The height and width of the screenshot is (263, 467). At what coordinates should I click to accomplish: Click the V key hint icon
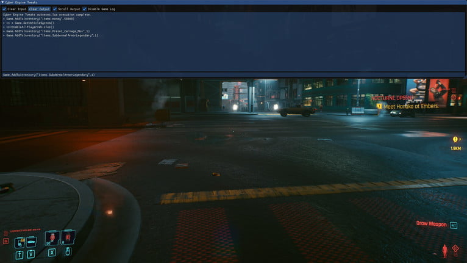pyautogui.click(x=31, y=254)
